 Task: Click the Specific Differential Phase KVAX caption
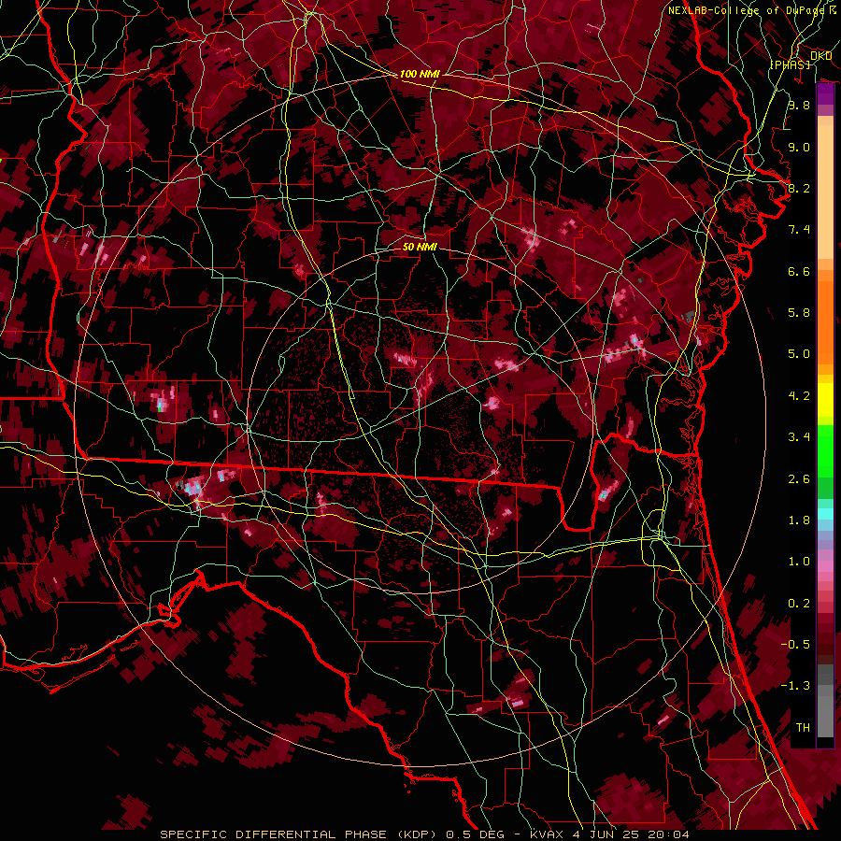tap(425, 834)
